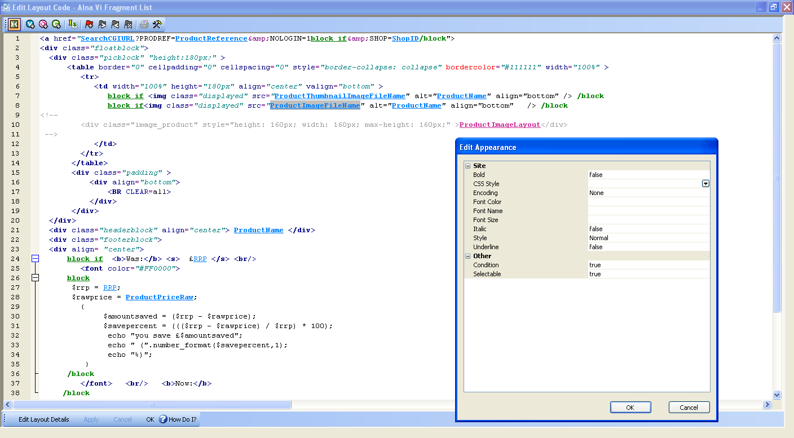Screen dimensions: 794x438
Task: Go to the previous bookmark flag
Action: coord(115,24)
